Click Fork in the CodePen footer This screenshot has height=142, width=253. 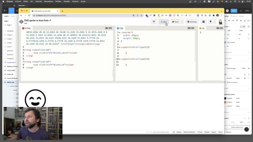click(200, 132)
